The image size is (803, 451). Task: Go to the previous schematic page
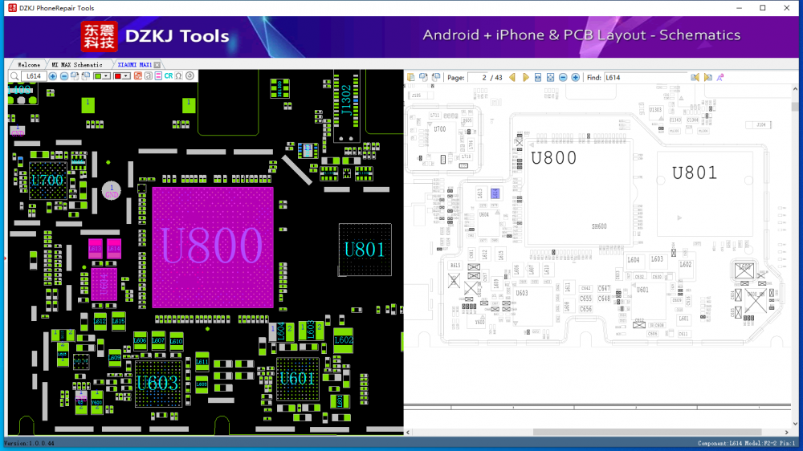pyautogui.click(x=512, y=77)
